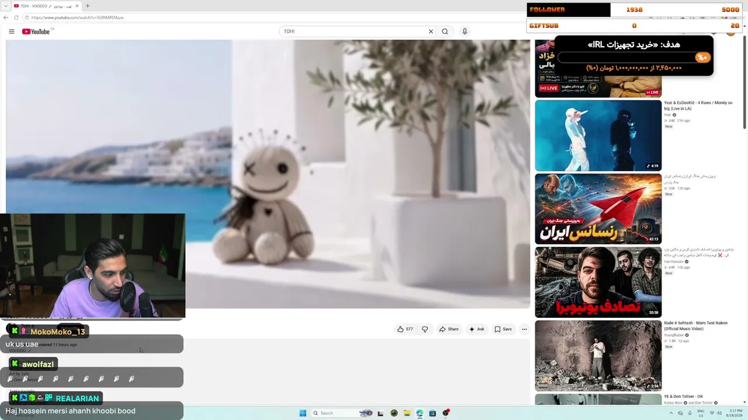Viewport: 748px width, 420px height.
Task: Open the taskbar app with red notification dot
Action: [446, 413]
